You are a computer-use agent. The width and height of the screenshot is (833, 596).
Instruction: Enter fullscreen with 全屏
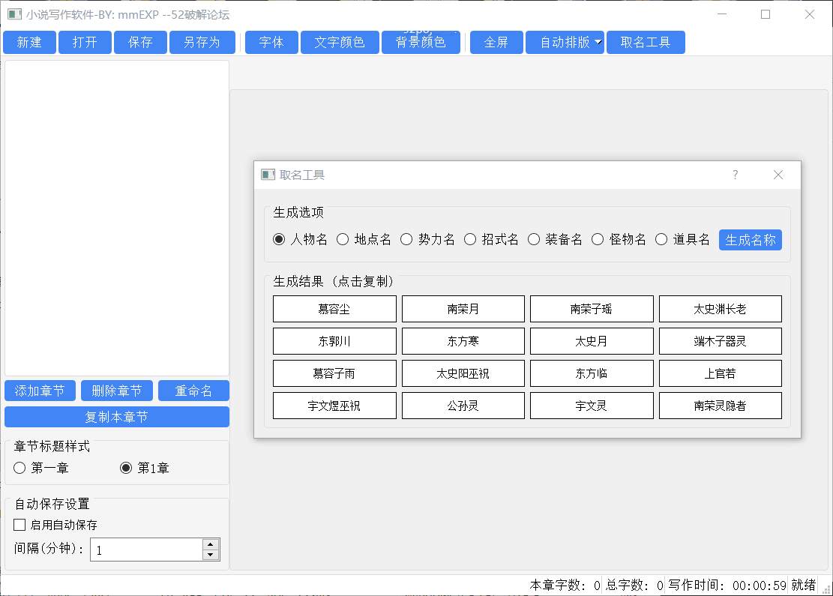pyautogui.click(x=496, y=43)
